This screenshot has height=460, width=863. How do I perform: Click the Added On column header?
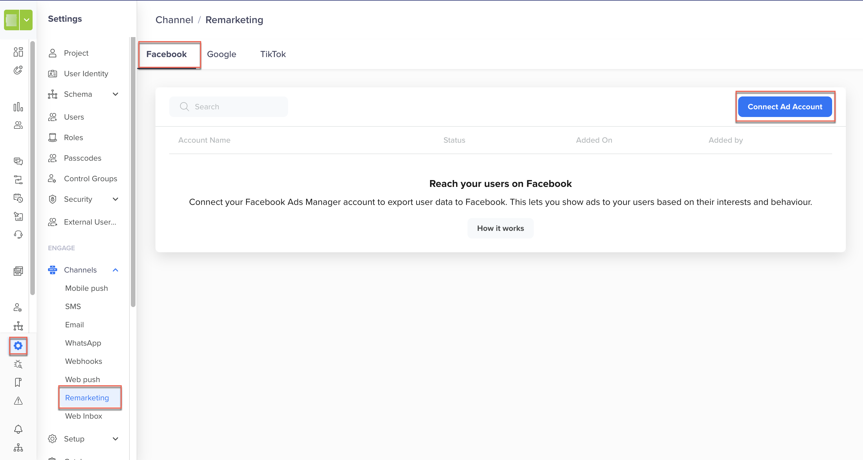tap(594, 140)
